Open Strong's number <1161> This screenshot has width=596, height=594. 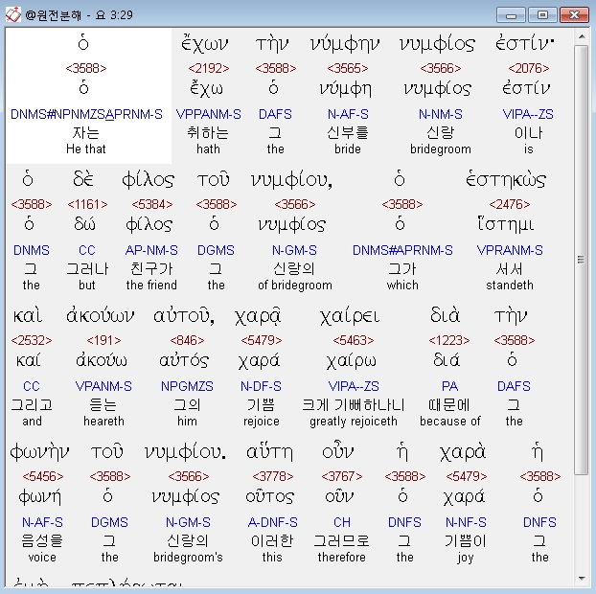pyautogui.click(x=87, y=204)
